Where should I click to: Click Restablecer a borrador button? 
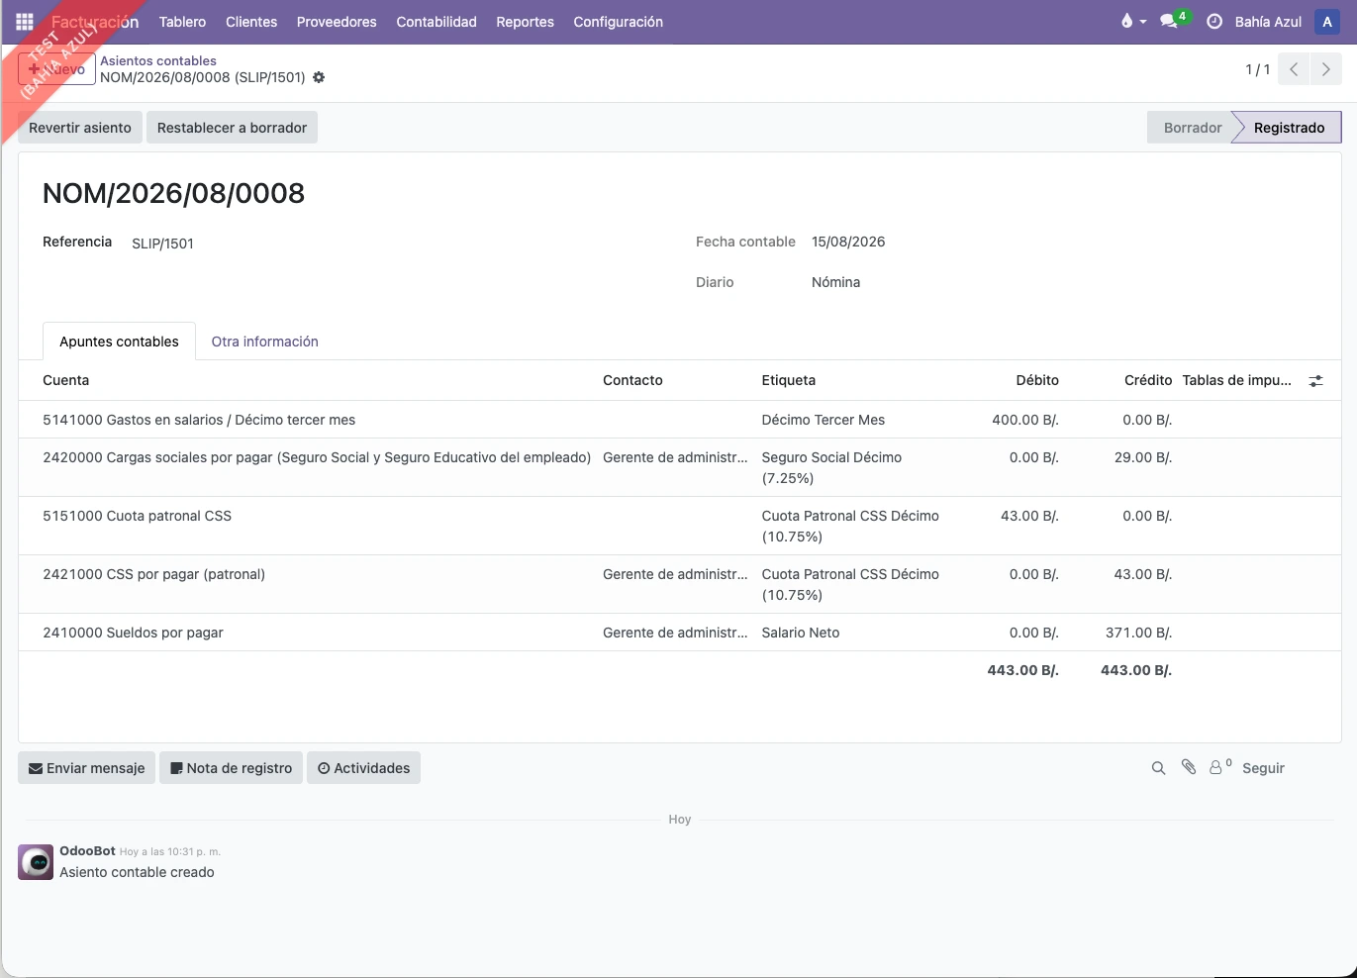pyautogui.click(x=232, y=128)
